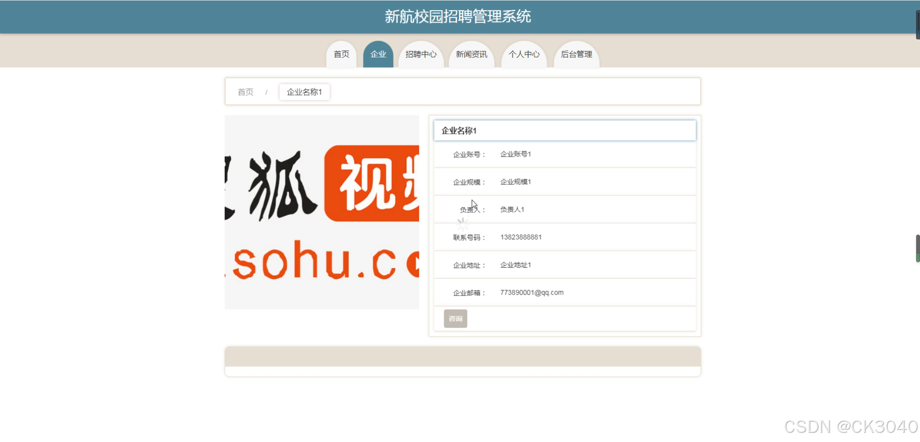920x442 pixels.
Task: Open the 首页 navigation tab
Action: pos(341,54)
